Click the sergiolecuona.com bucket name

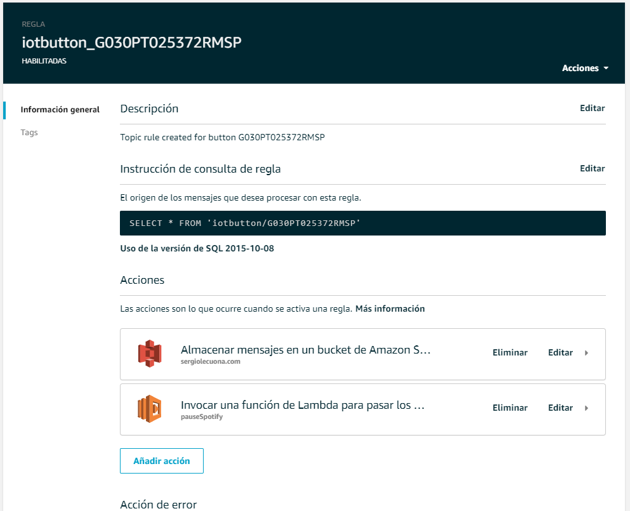point(211,361)
